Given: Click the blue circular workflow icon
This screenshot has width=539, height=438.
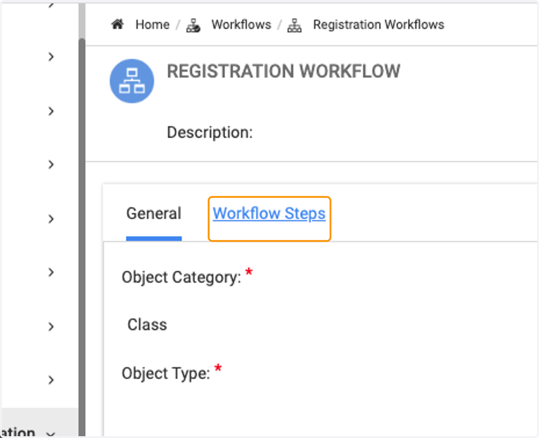Looking at the screenshot, I should (x=132, y=81).
